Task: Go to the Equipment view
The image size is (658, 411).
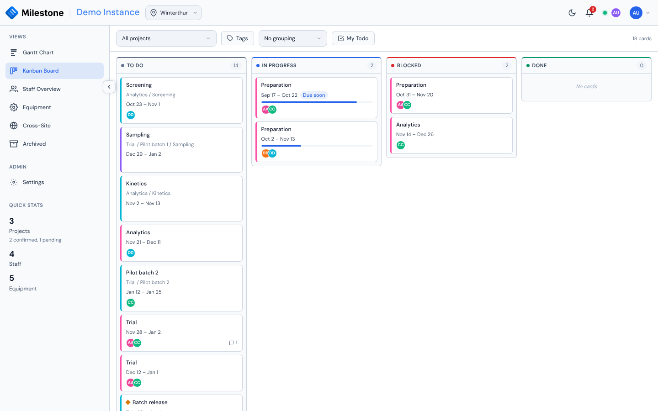Action: tap(54, 107)
